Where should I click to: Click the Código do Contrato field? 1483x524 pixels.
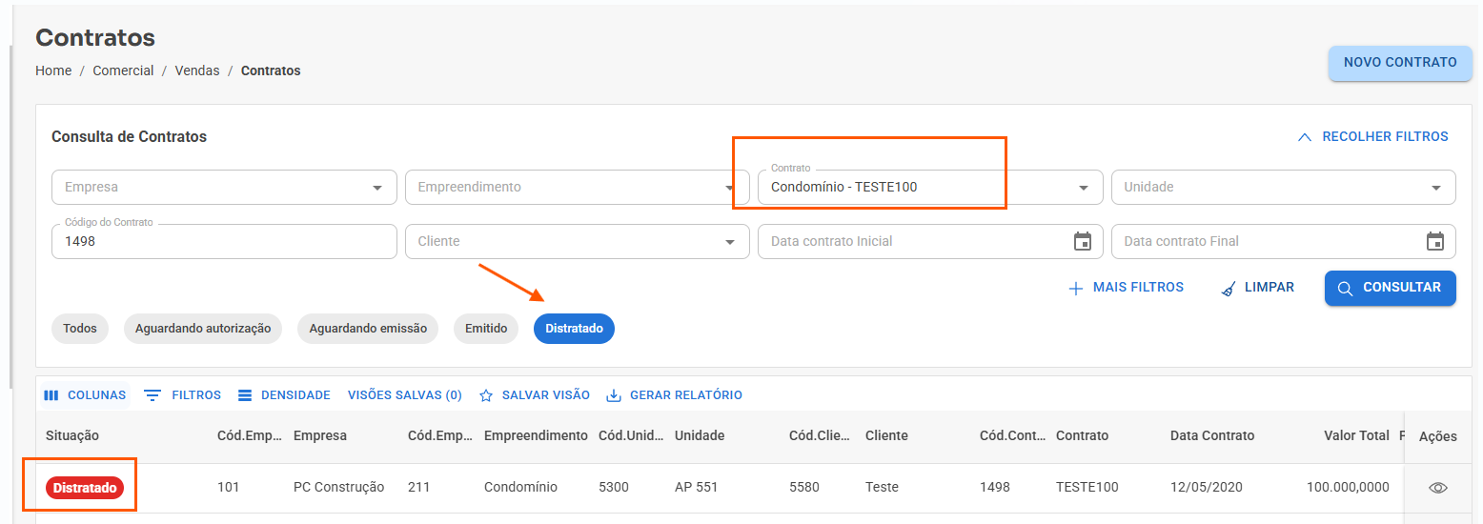click(224, 241)
